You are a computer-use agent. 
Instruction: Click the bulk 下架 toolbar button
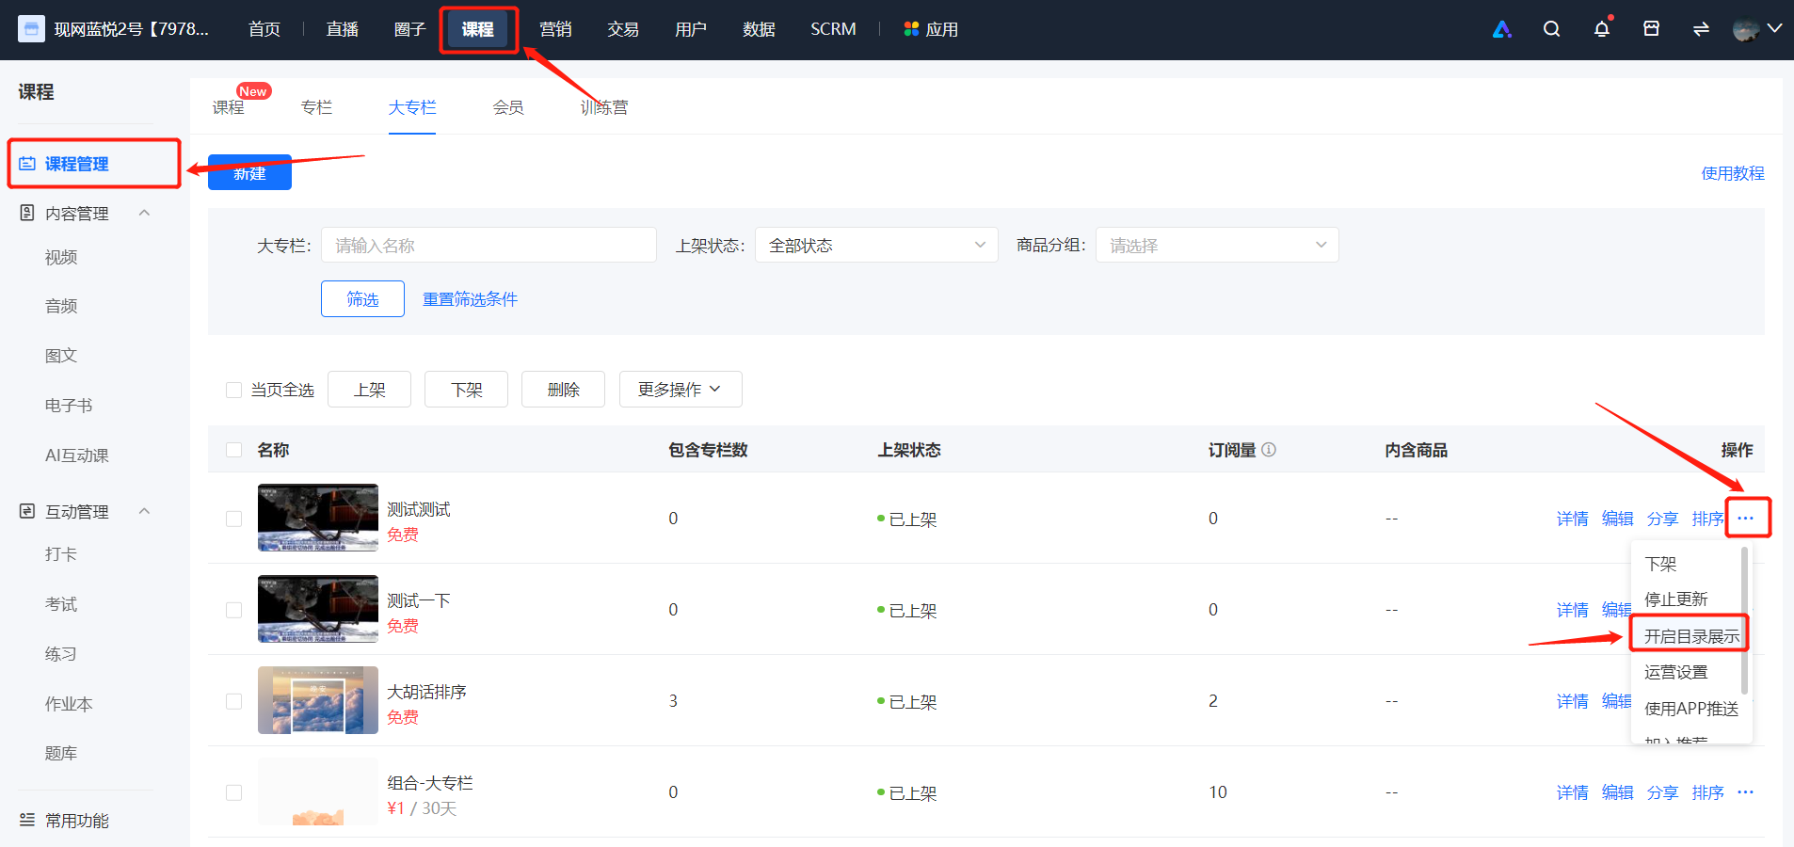pyautogui.click(x=466, y=390)
